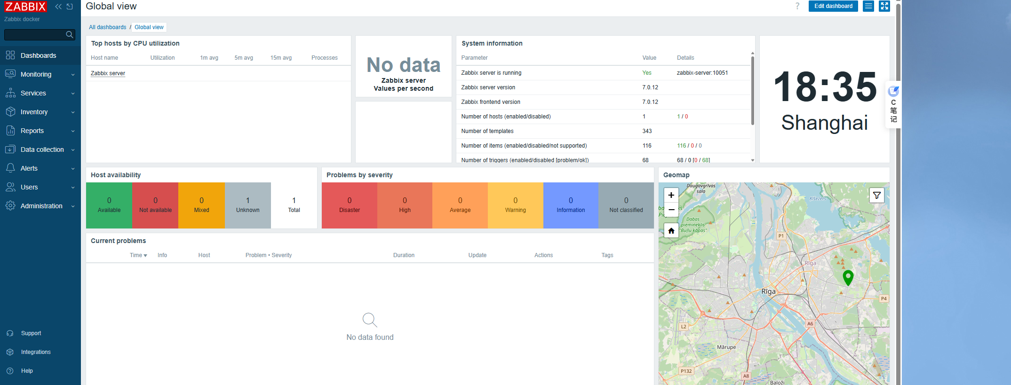Expand the Data collection menu chevron
This screenshot has height=385, width=1011.
click(x=73, y=150)
